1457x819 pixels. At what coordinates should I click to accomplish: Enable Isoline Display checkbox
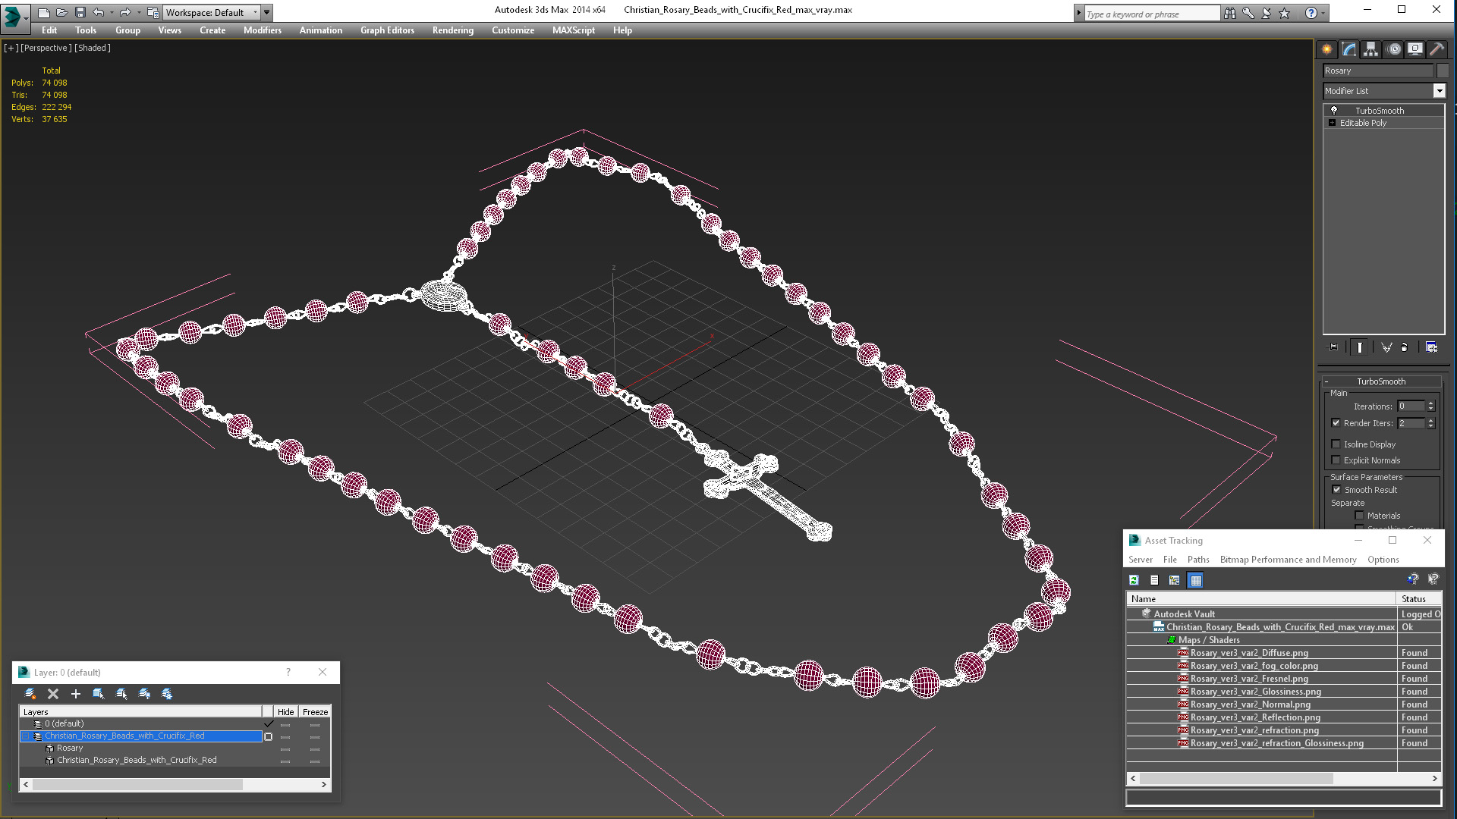pos(1336,444)
